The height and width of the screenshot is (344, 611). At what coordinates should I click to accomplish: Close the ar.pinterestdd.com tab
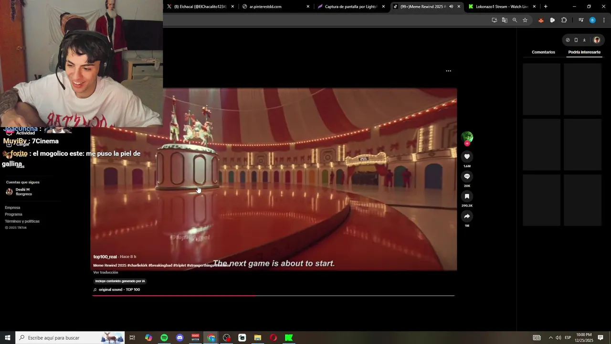click(x=308, y=7)
